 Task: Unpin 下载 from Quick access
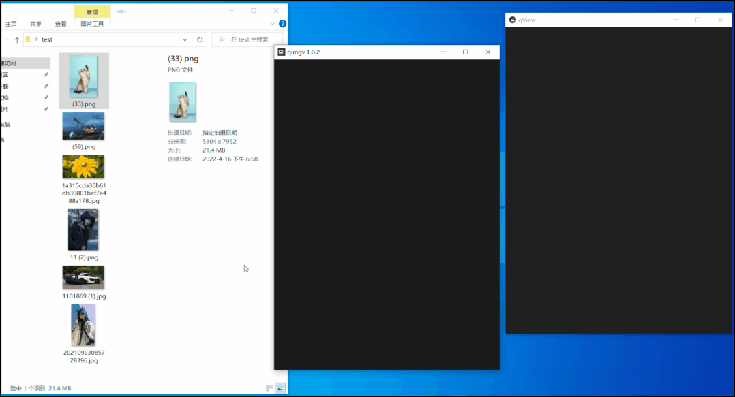click(46, 86)
